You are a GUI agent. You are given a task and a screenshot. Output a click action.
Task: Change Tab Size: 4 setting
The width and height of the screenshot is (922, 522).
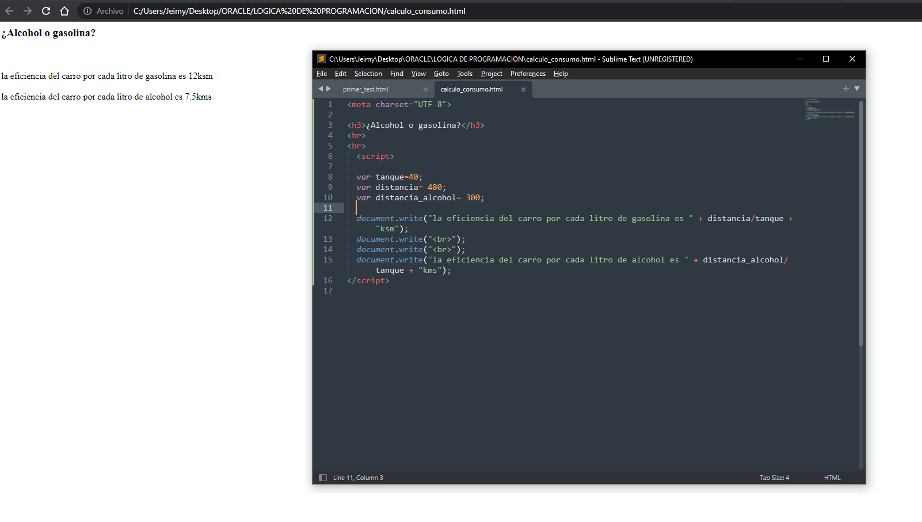[774, 478]
